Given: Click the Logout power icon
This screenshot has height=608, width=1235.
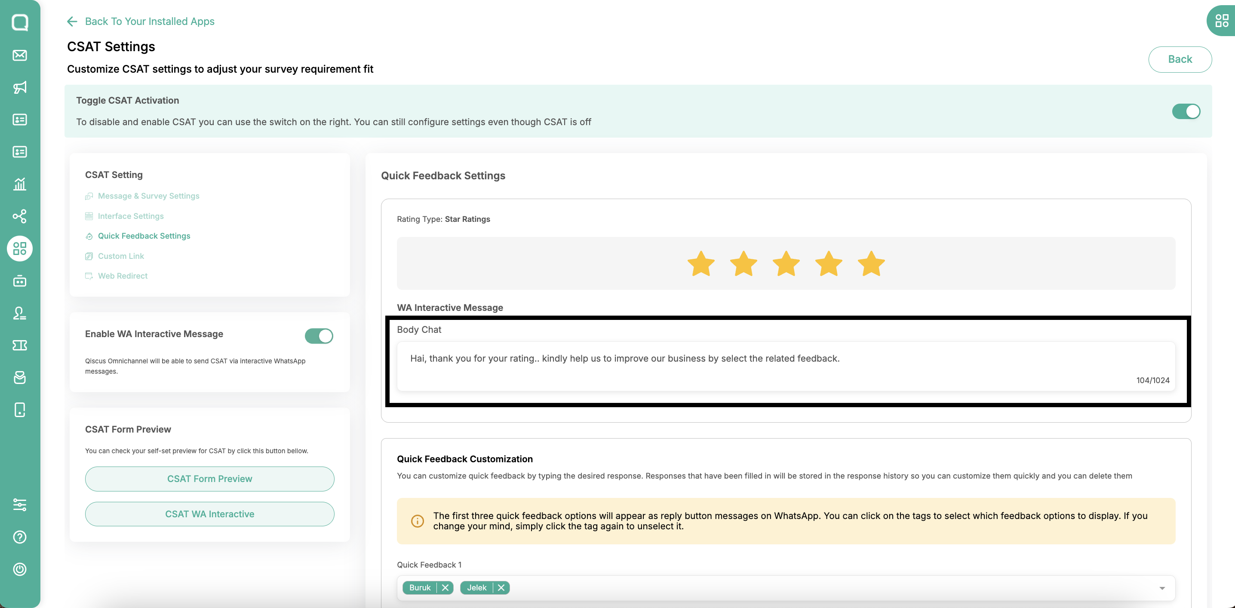Looking at the screenshot, I should coord(20,569).
